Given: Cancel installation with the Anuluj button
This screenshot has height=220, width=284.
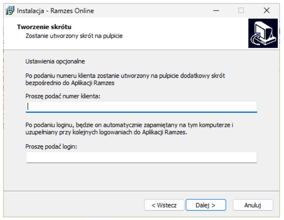Looking at the screenshot, I should (253, 205).
